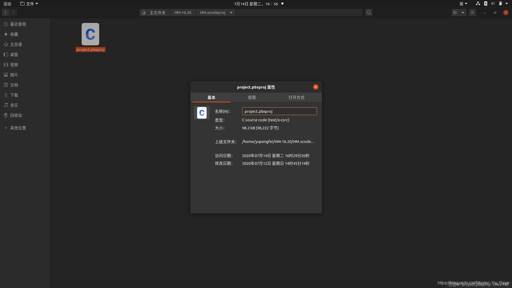Switch to the 基本 tab

pyautogui.click(x=211, y=98)
